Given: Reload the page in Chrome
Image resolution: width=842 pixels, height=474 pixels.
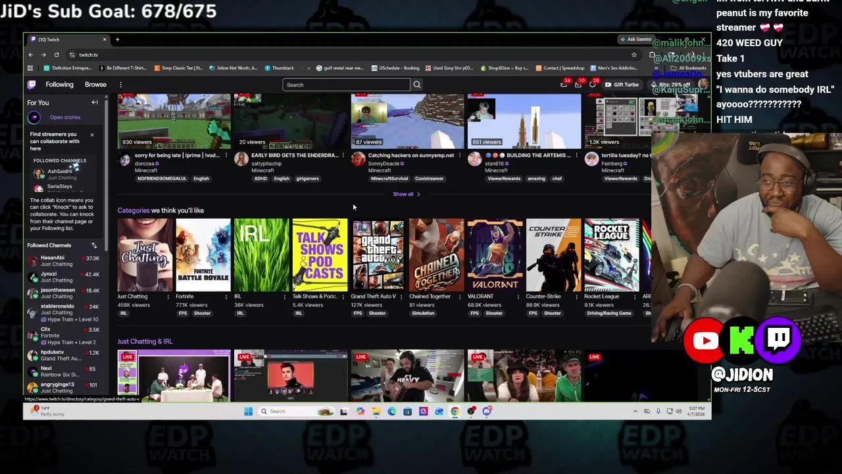Looking at the screenshot, I should click(57, 55).
